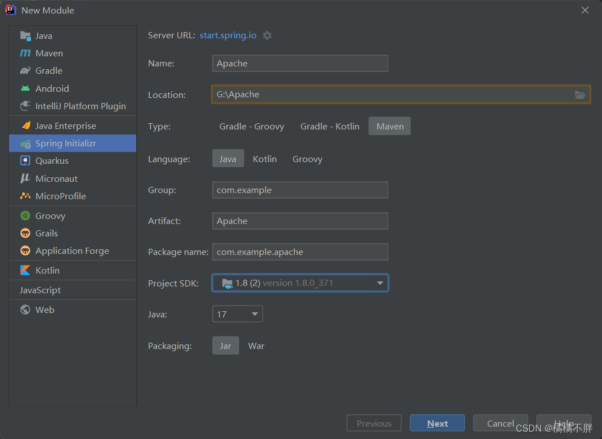Viewport: 602px width, 439px height.
Task: Choose Kotlin as the language
Action: point(264,159)
